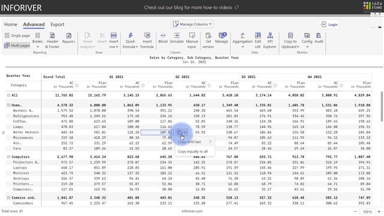
Task: Zoom out with the minus button
Action: point(355,211)
